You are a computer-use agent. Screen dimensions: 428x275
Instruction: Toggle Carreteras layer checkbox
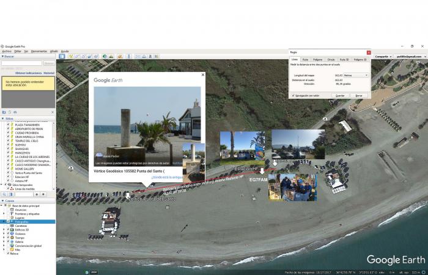click(8, 226)
